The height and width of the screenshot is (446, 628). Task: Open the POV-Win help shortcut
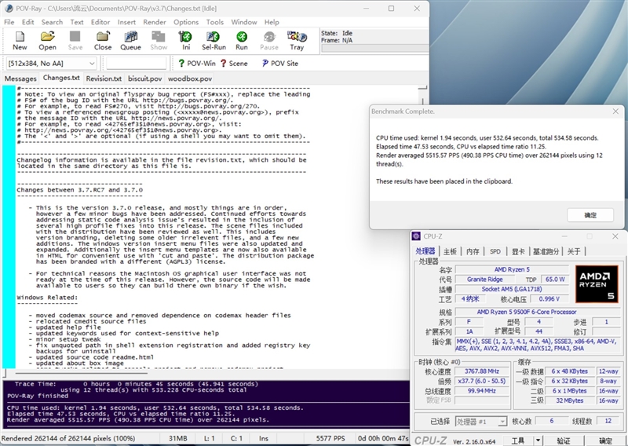tap(195, 64)
